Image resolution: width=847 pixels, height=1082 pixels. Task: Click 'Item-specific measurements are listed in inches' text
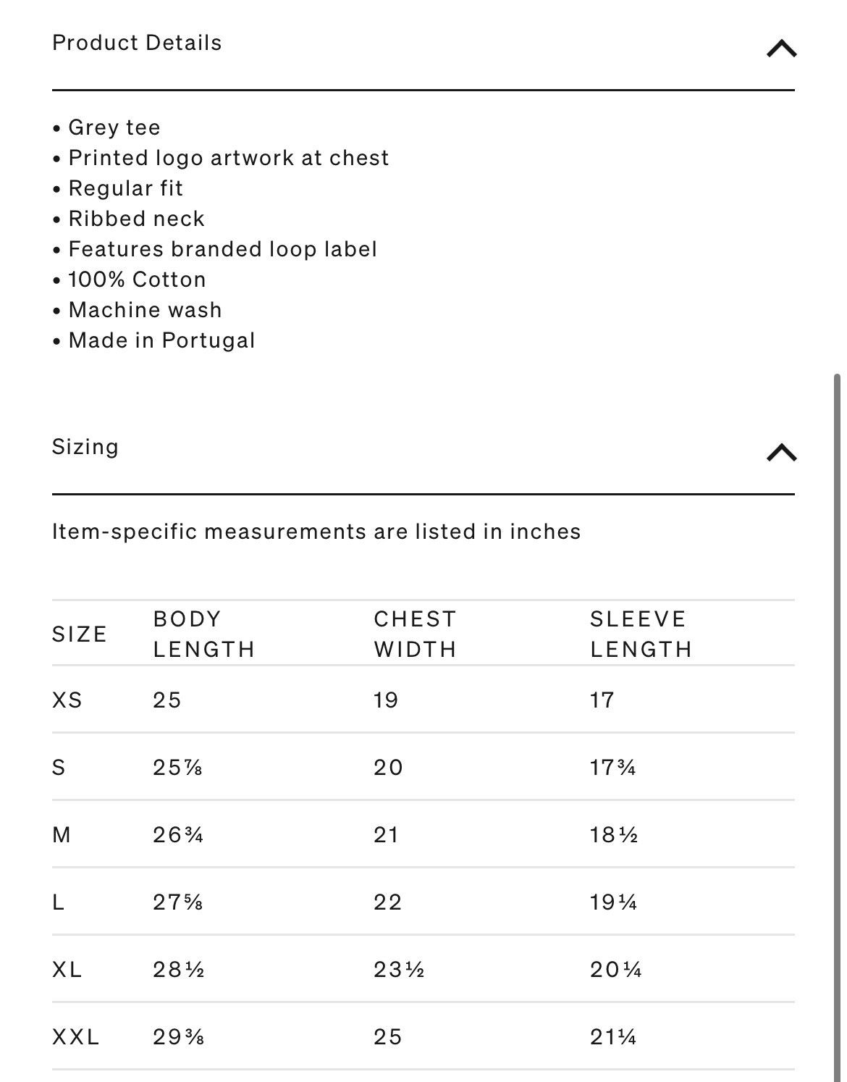(316, 532)
